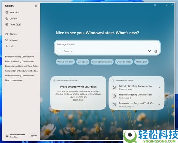The height and width of the screenshot is (143, 178).
Task: Open more options for May 12 conversation
Action: 159,104
